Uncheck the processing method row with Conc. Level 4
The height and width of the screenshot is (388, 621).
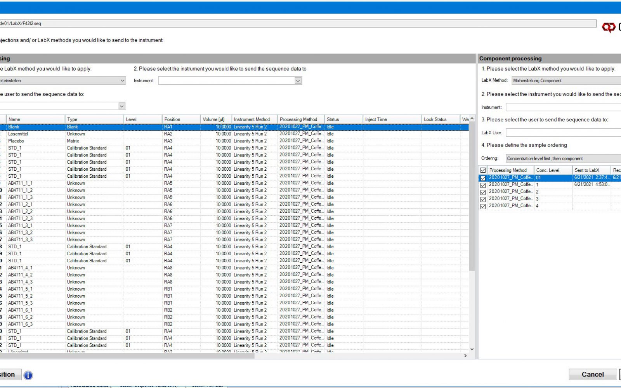483,206
